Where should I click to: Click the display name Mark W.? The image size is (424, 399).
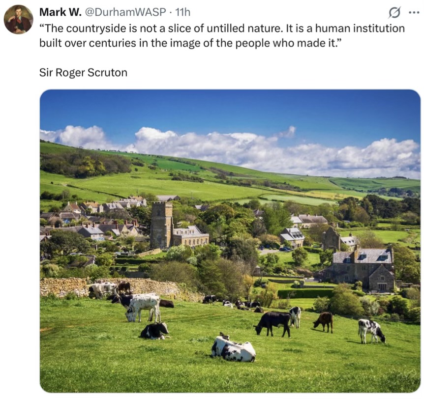coord(60,12)
